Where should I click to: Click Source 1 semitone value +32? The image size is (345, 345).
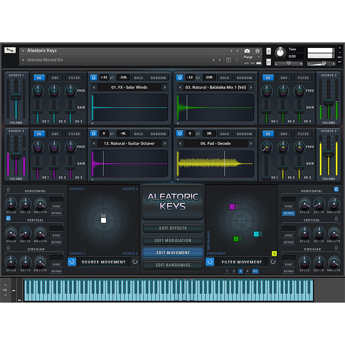(104, 78)
